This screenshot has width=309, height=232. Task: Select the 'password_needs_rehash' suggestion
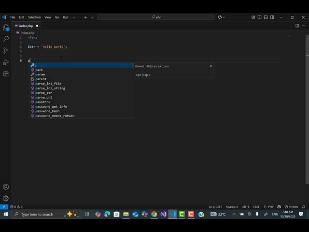pos(82,116)
